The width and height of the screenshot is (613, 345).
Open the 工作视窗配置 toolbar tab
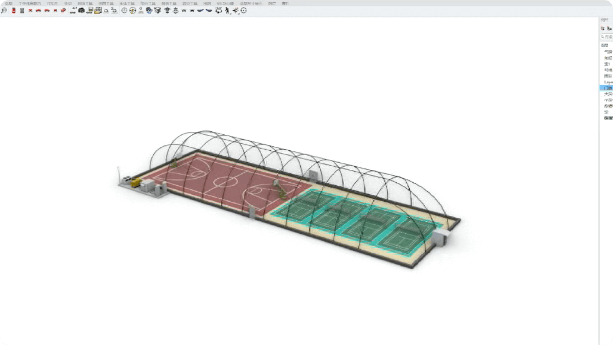[30, 3]
